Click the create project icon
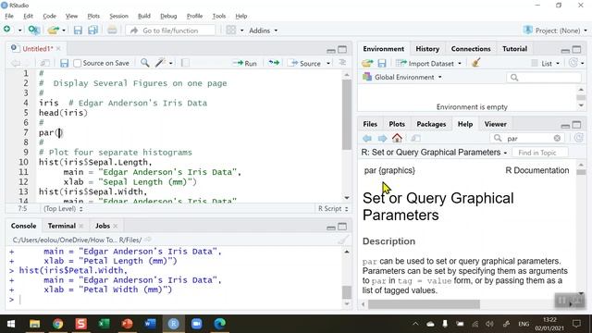Image resolution: width=592 pixels, height=333 pixels. (x=33, y=31)
